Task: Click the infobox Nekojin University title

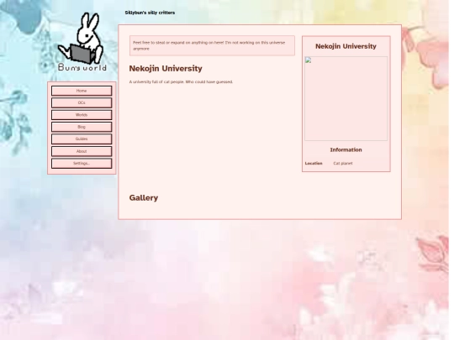Action: [346, 46]
